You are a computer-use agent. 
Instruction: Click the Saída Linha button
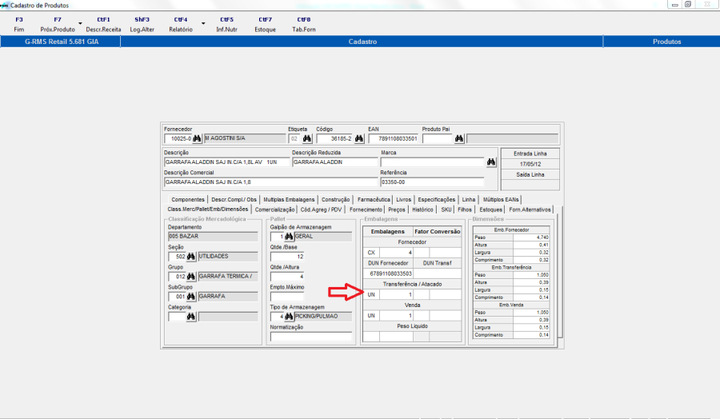[x=530, y=175]
